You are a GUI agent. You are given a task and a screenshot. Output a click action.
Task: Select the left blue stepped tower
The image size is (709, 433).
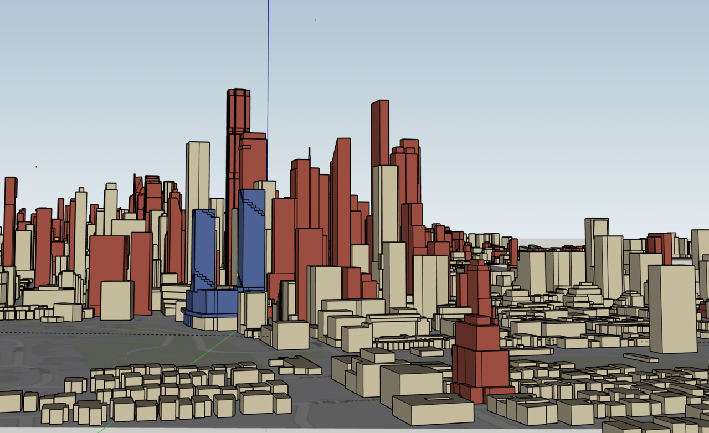(204, 249)
